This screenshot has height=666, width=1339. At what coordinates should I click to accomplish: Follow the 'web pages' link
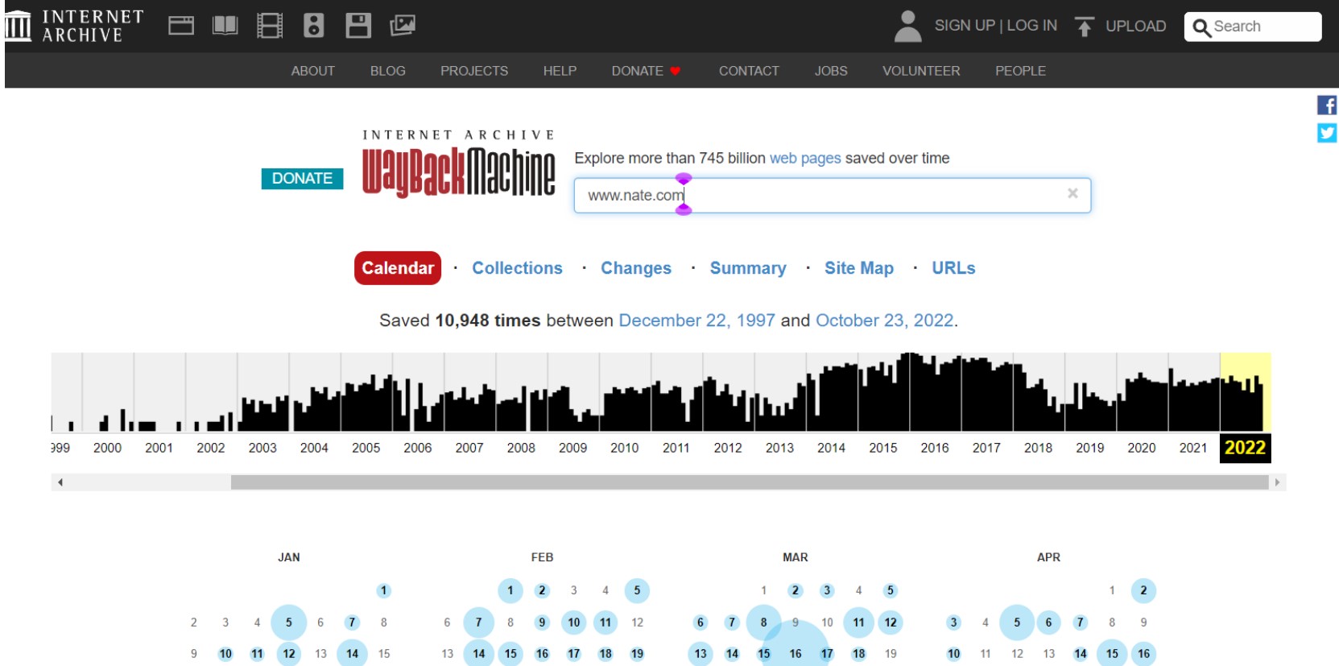point(805,158)
